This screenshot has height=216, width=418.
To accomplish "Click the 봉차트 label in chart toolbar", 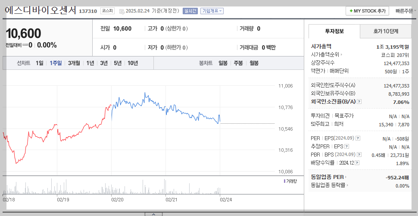I will point(206,63).
